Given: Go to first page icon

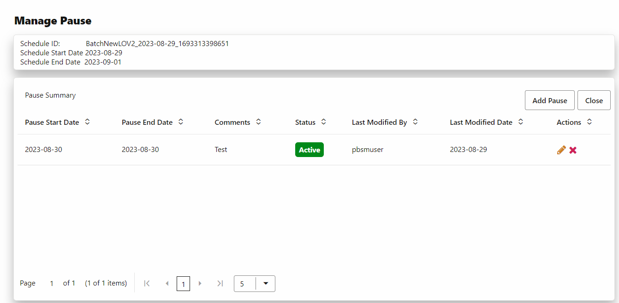Looking at the screenshot, I should click(147, 283).
